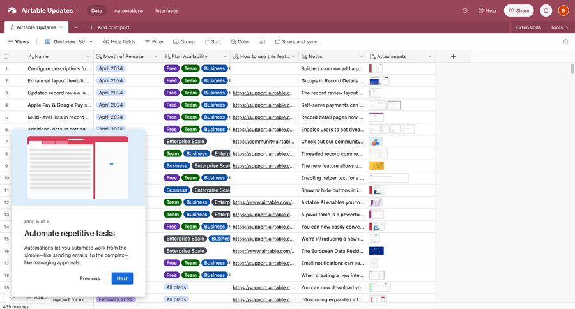Open Grid view dropdown arrow

click(x=91, y=41)
